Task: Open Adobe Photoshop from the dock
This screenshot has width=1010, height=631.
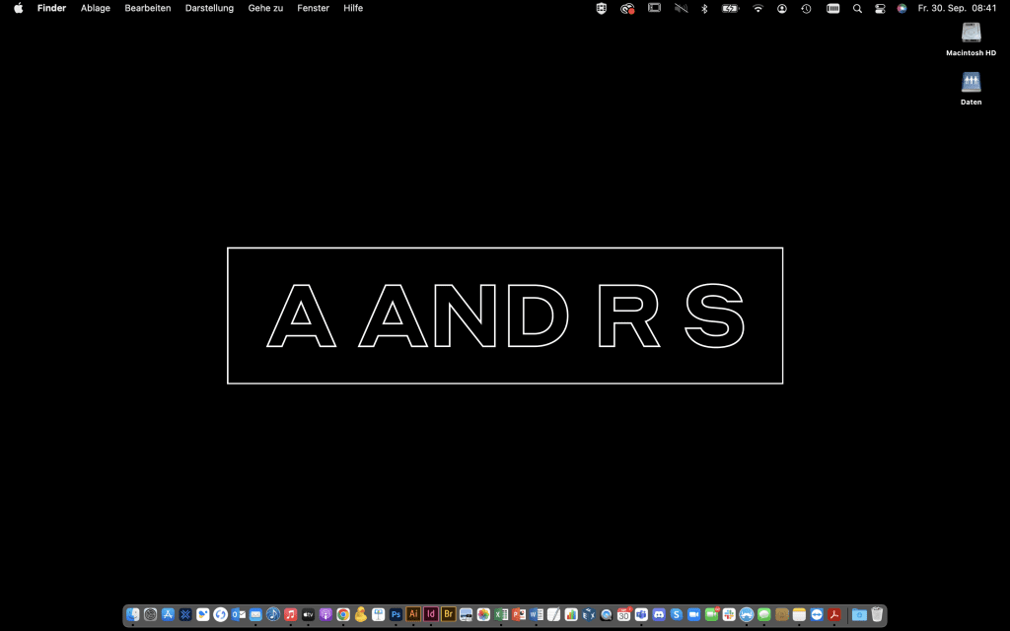Action: click(396, 614)
